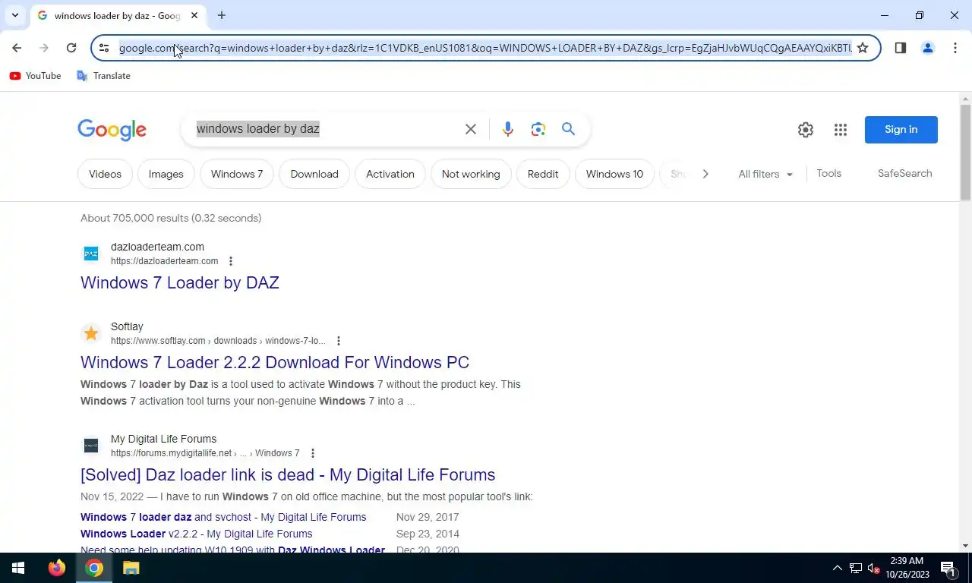Open more options for Softlay result
This screenshot has height=583, width=972.
click(x=339, y=341)
